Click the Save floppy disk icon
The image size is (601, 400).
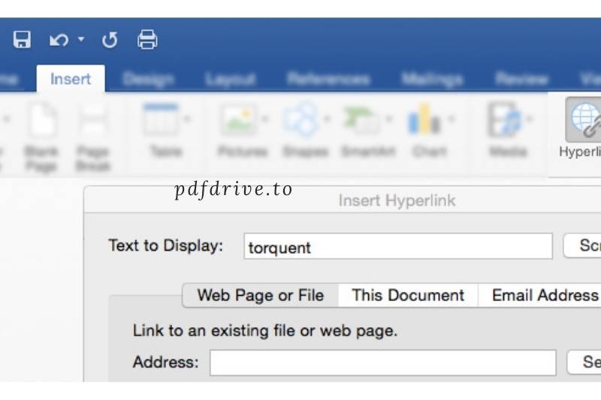(x=22, y=40)
